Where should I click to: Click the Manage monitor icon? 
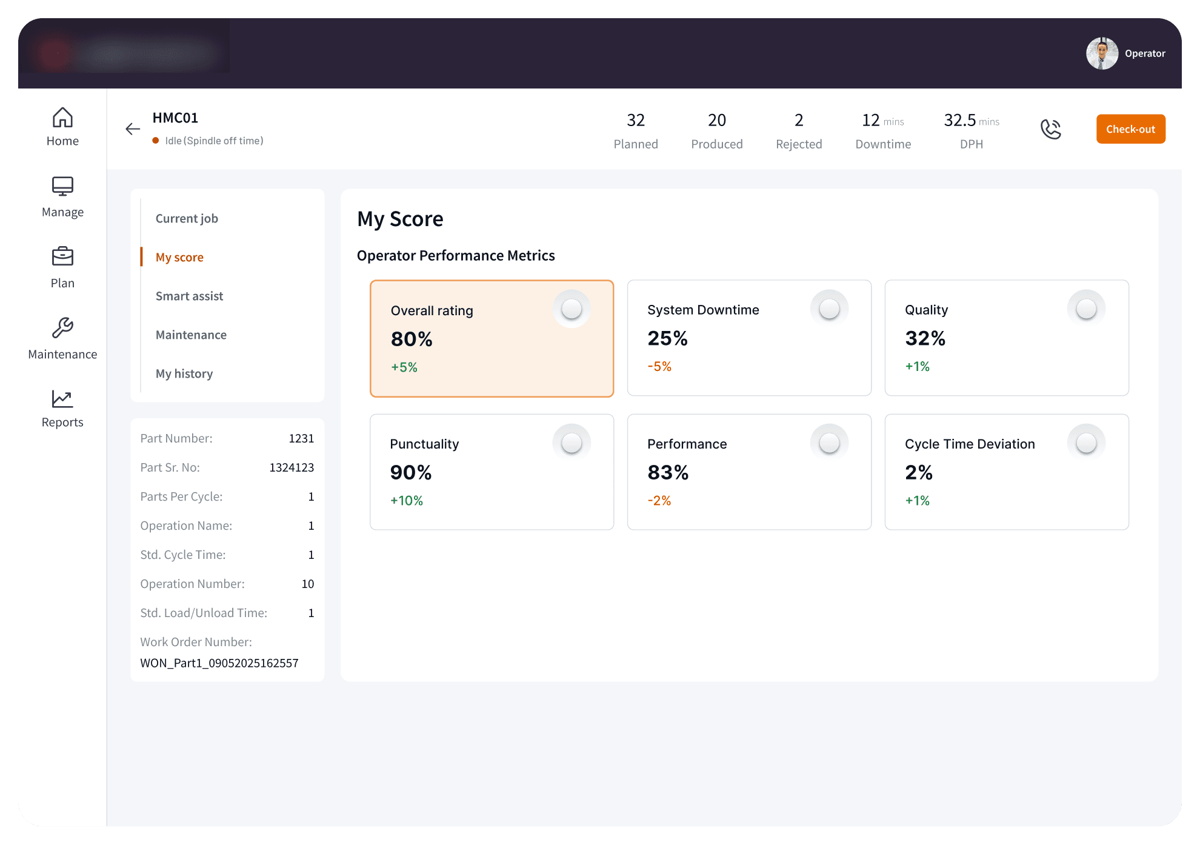coord(62,186)
